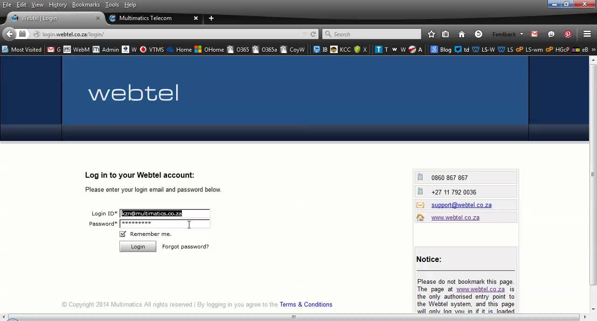Open the Tools menu
This screenshot has width=597, height=321.
(x=112, y=5)
